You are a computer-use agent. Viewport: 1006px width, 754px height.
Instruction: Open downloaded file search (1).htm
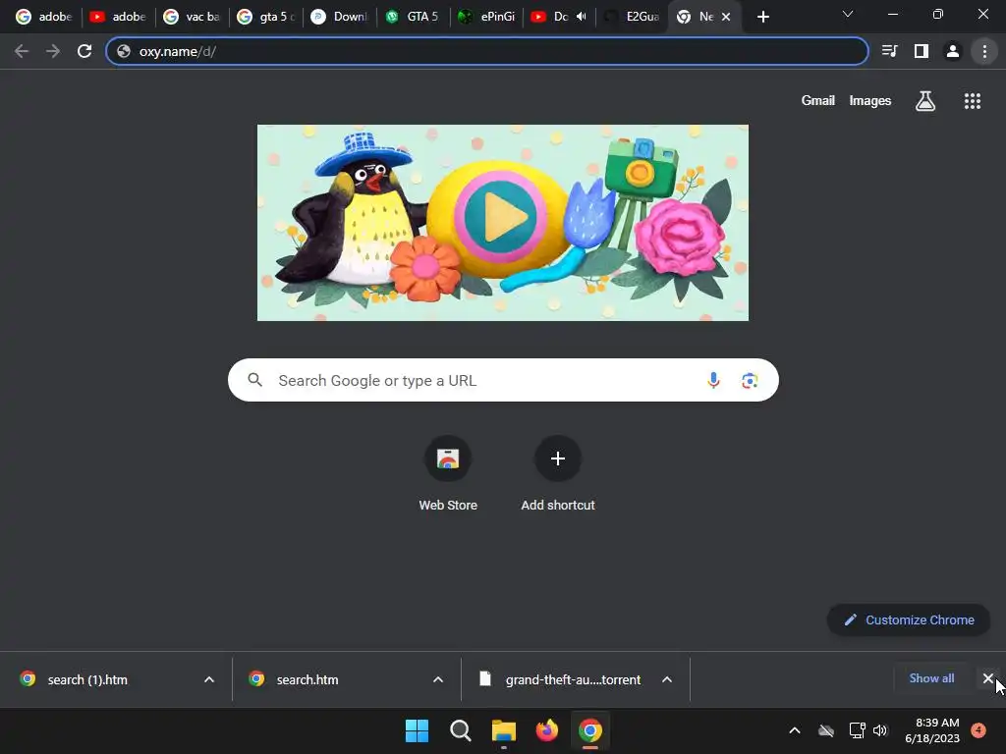click(x=87, y=679)
